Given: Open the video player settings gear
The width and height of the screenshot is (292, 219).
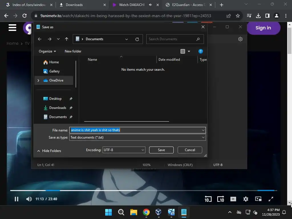Looking at the screenshot, I should [246, 199].
